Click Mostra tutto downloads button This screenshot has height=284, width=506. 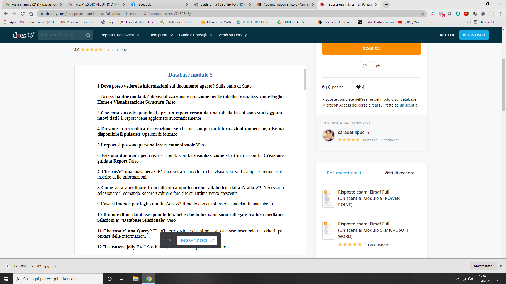pos(483,266)
